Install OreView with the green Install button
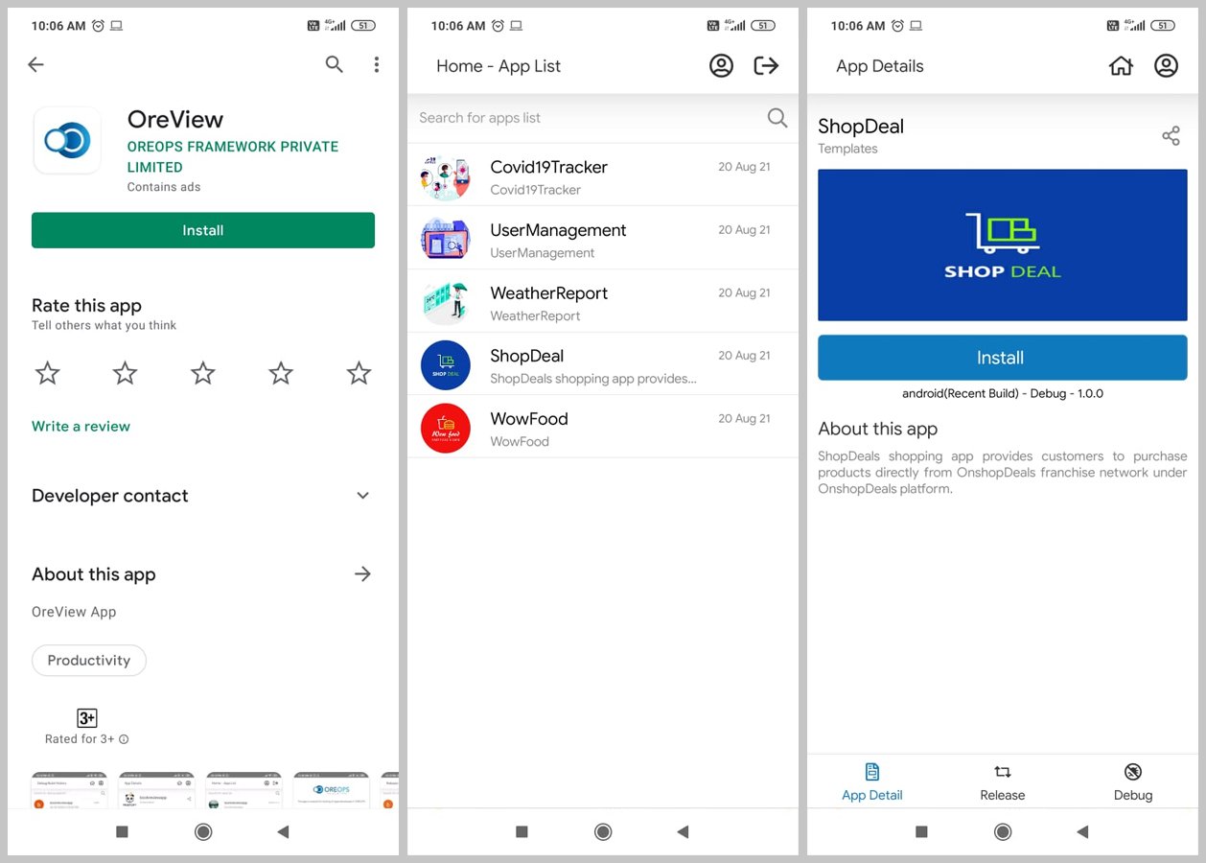This screenshot has width=1206, height=863. pyautogui.click(x=203, y=230)
